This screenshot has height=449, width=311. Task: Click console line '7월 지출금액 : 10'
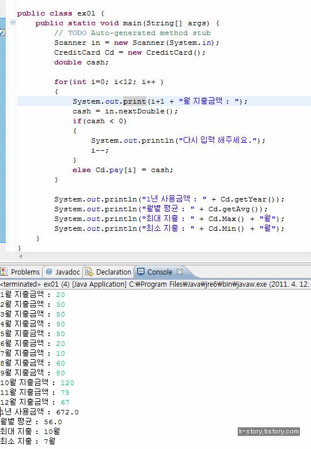[33, 353]
